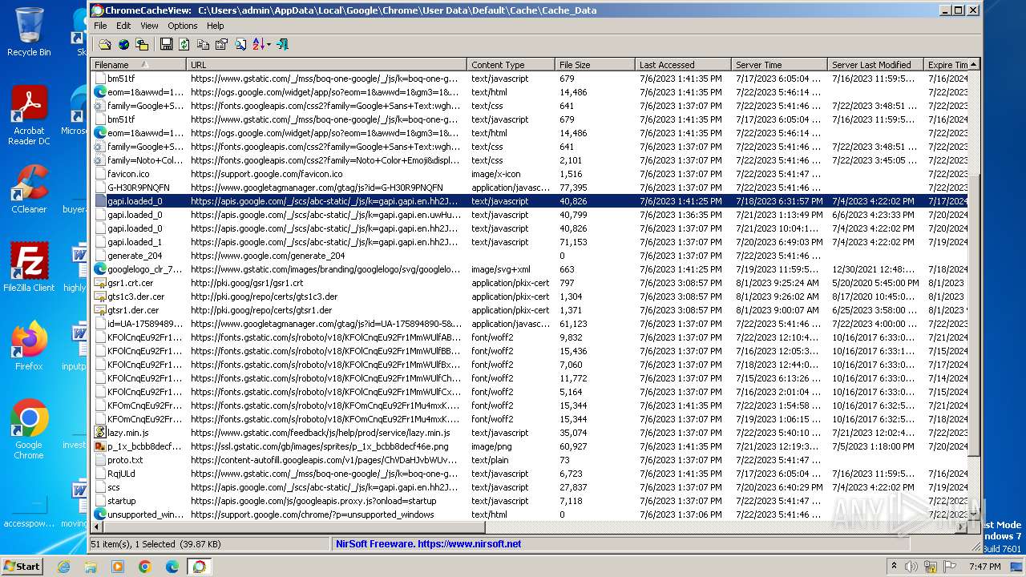Image resolution: width=1026 pixels, height=577 pixels.
Task: Select the scs row
Action: pos(530,487)
